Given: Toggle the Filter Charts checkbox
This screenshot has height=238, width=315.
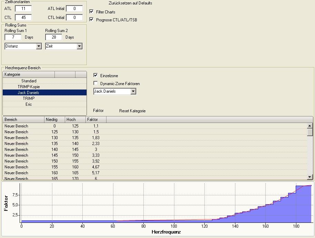Looking at the screenshot, I should [x=91, y=12].
